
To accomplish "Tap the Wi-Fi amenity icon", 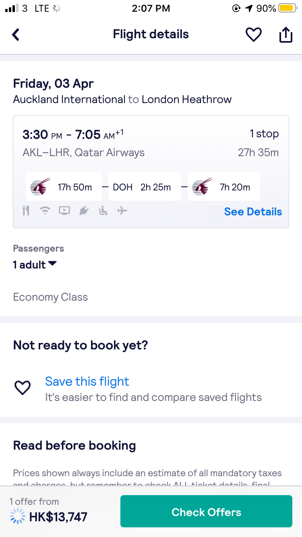I will [45, 211].
